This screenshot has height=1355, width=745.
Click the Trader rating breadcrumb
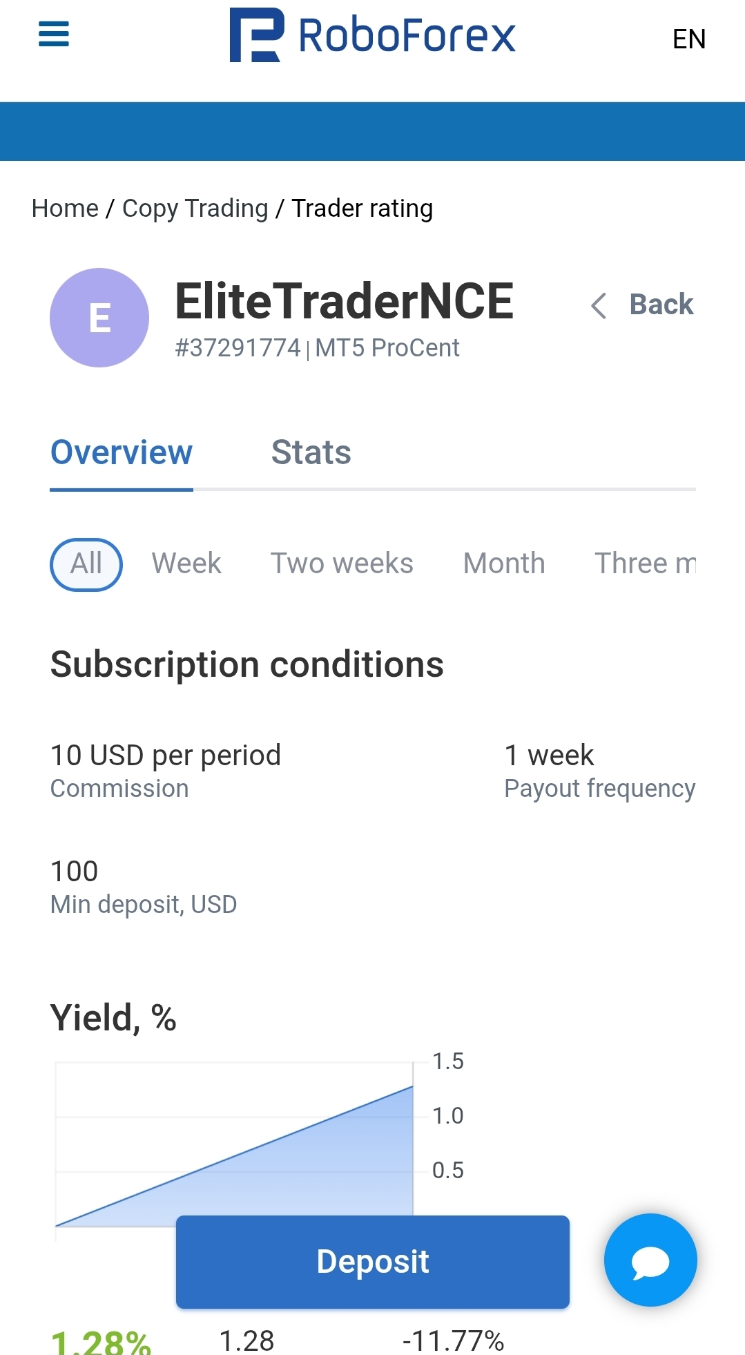click(362, 209)
